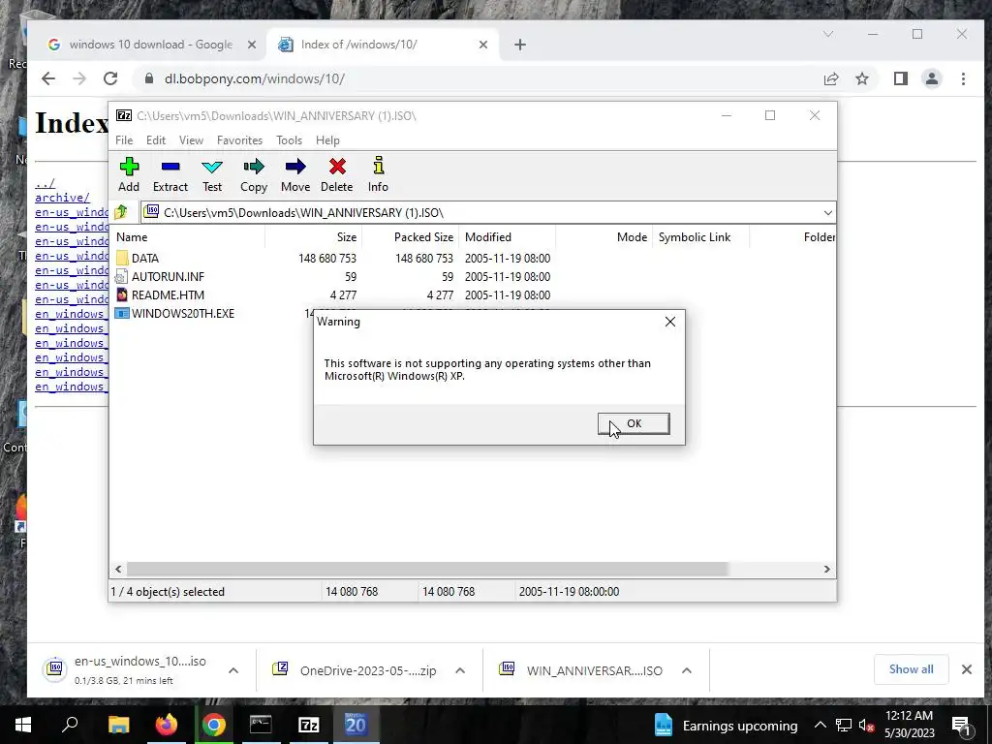
Task: Open the Help menu in 7-Zip
Action: click(327, 140)
